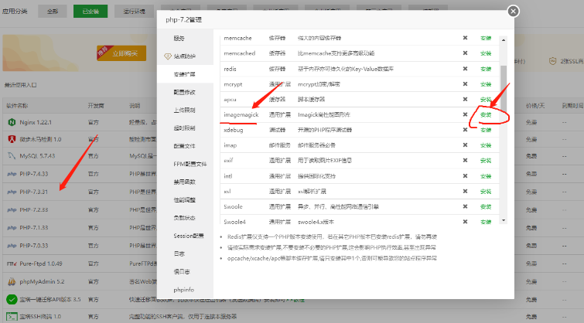Click the Pure-Ftpd FTP icon
The width and height of the screenshot is (584, 323).
click(x=12, y=263)
